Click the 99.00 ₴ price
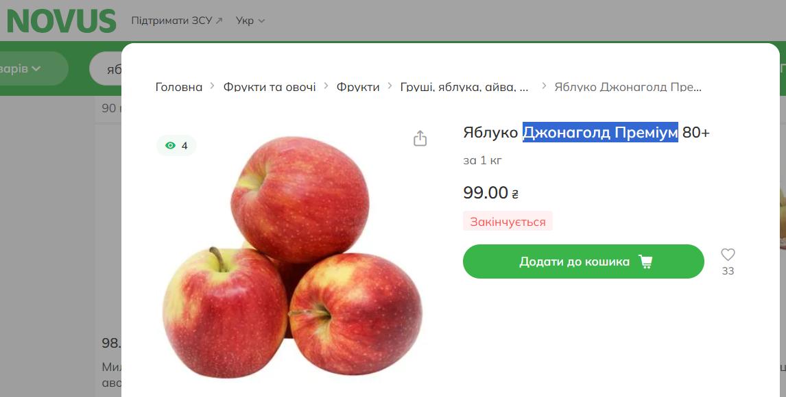Screen dimensions: 786x397 pyautogui.click(x=491, y=192)
